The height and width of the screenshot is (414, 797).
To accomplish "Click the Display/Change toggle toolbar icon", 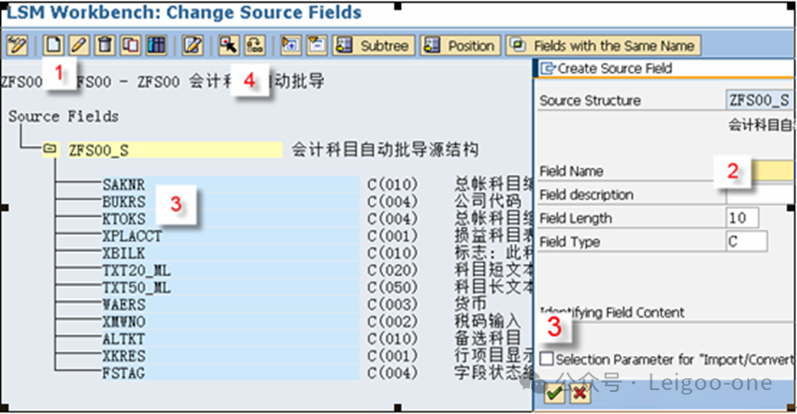I will 17,45.
